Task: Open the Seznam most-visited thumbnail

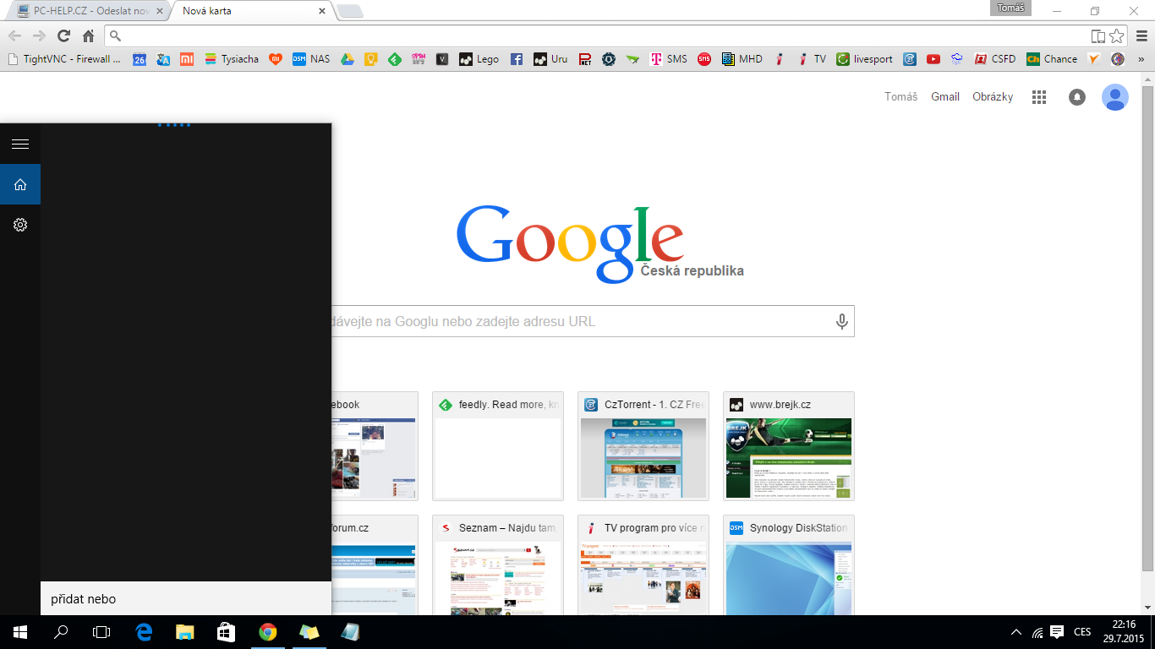Action: coord(498,564)
